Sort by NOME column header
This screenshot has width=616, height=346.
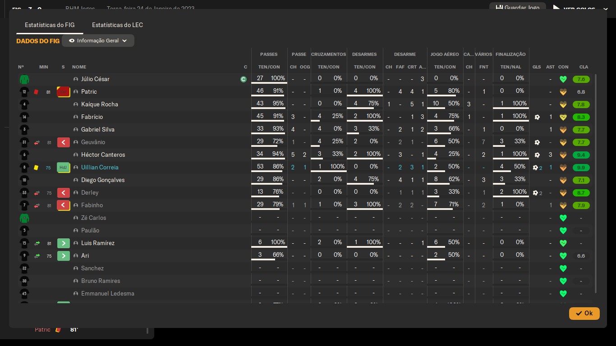pos(79,67)
